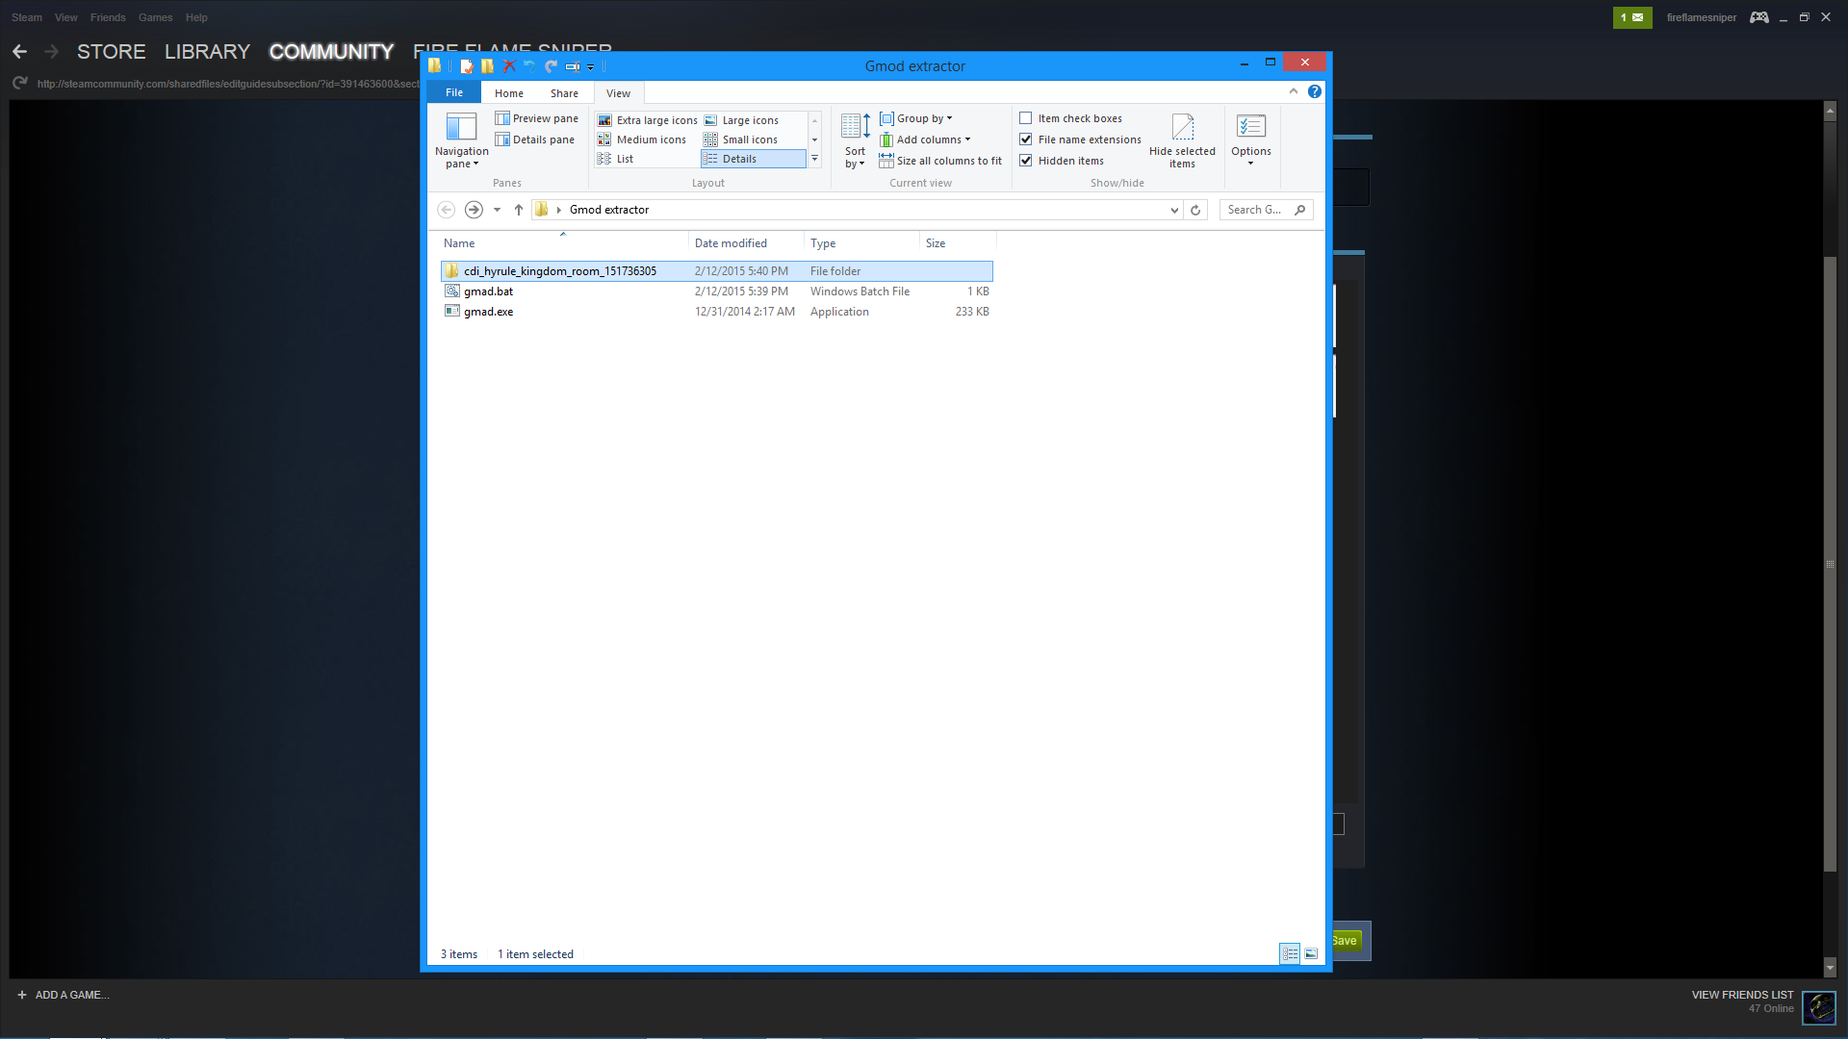Image resolution: width=1848 pixels, height=1039 pixels.
Task: Open Steam's LIBRARY section
Action: click(x=207, y=52)
